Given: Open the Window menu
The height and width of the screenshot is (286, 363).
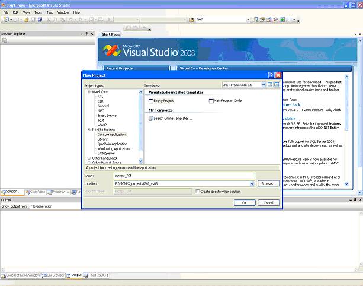Looking at the screenshot, I should tap(63, 12).
